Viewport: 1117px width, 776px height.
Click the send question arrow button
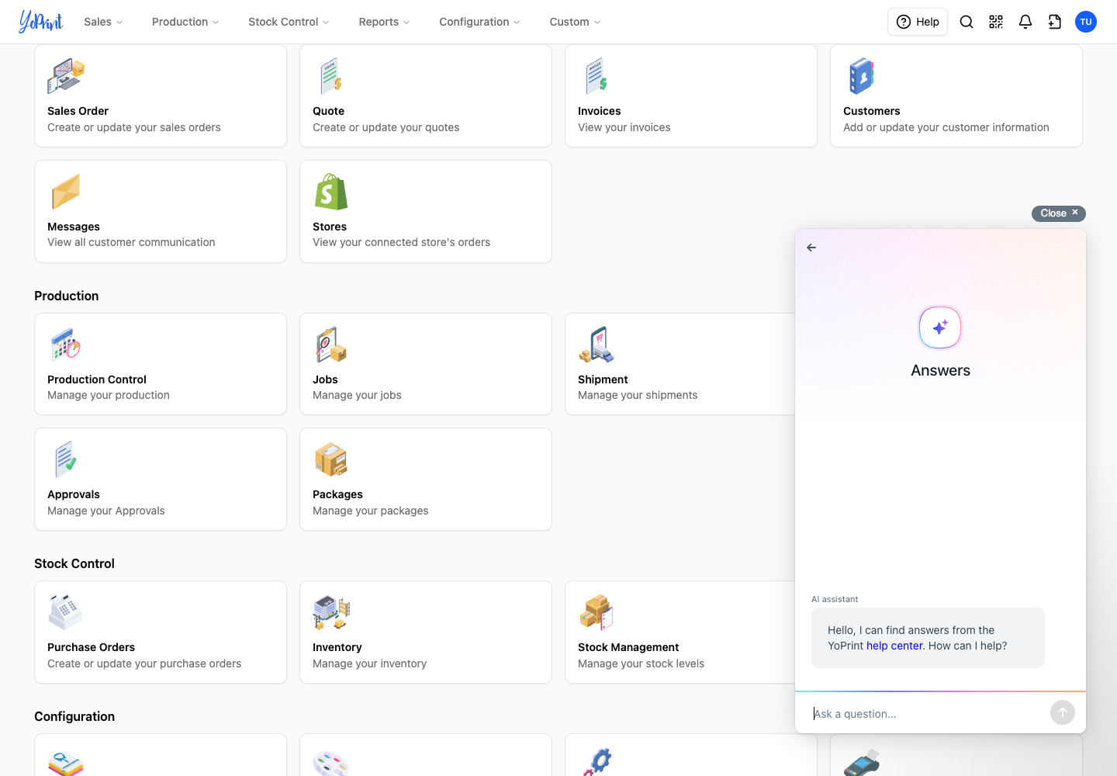[x=1063, y=712]
